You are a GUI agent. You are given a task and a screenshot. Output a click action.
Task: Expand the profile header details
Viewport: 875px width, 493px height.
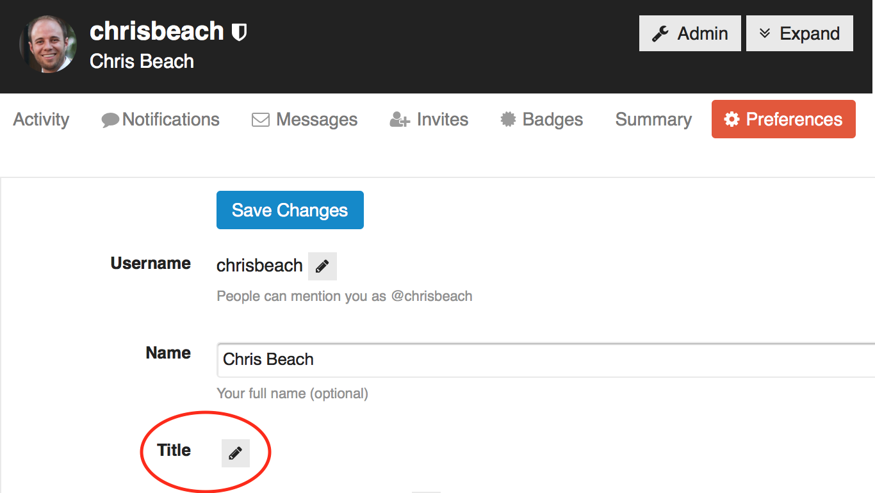click(799, 34)
